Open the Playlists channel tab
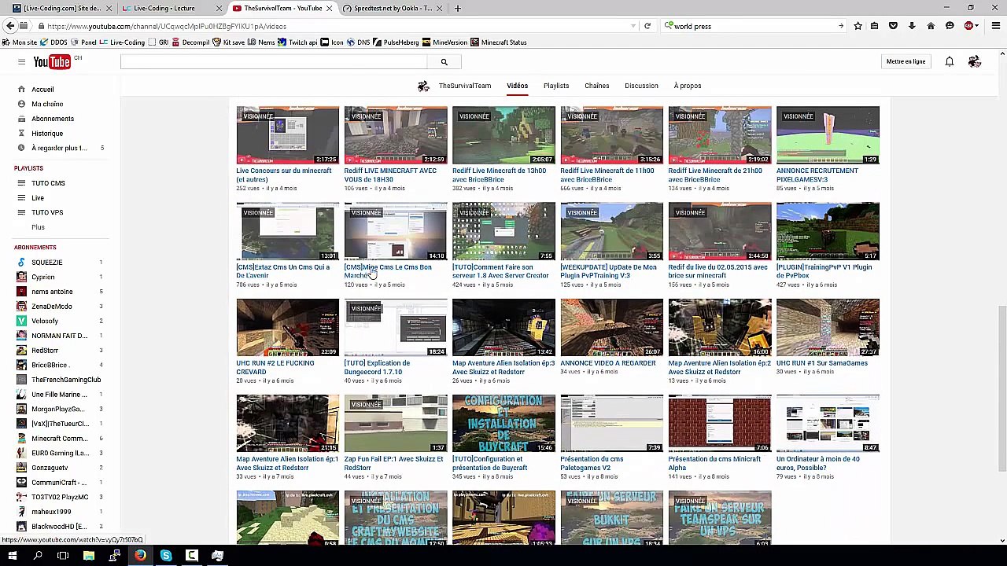Screen dimensions: 1007x566 [x=556, y=86]
